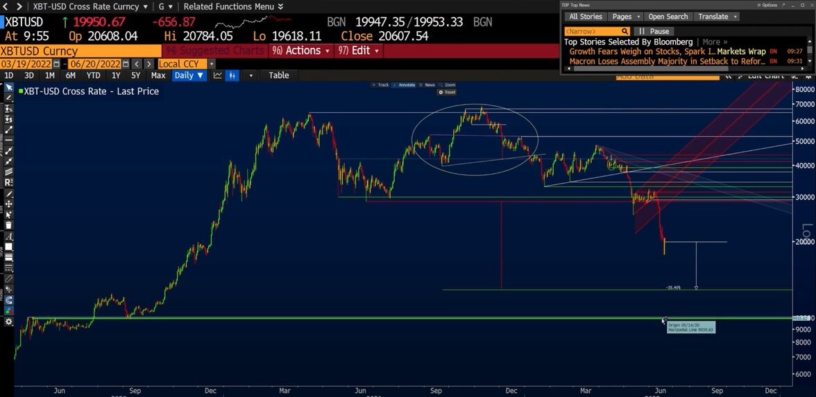The image size is (816, 397).
Task: Select the 1Y range tab
Action: point(116,76)
